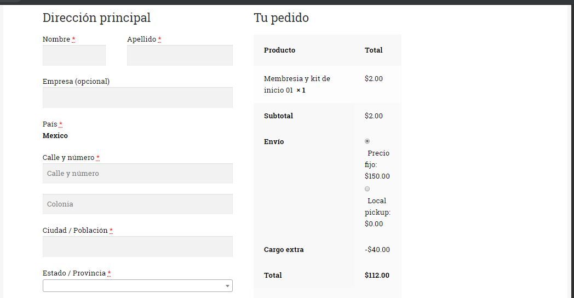This screenshot has height=298, width=574.
Task: Click the Precio fijo: $150.00 label text
Action: [377, 164]
